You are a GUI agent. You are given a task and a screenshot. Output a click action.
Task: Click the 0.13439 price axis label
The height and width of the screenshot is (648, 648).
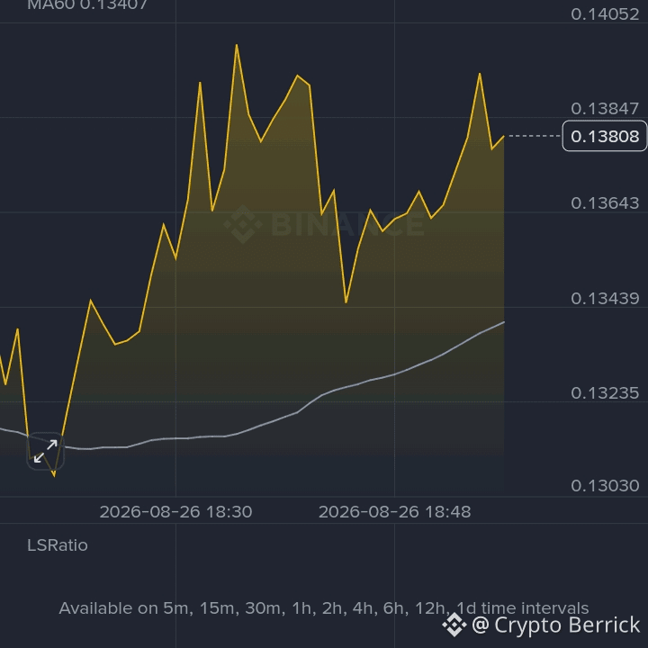click(x=605, y=299)
